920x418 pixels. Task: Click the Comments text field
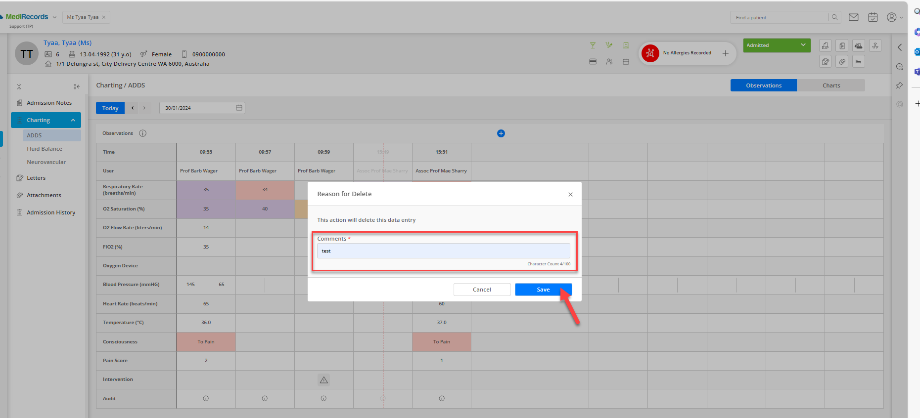point(443,251)
